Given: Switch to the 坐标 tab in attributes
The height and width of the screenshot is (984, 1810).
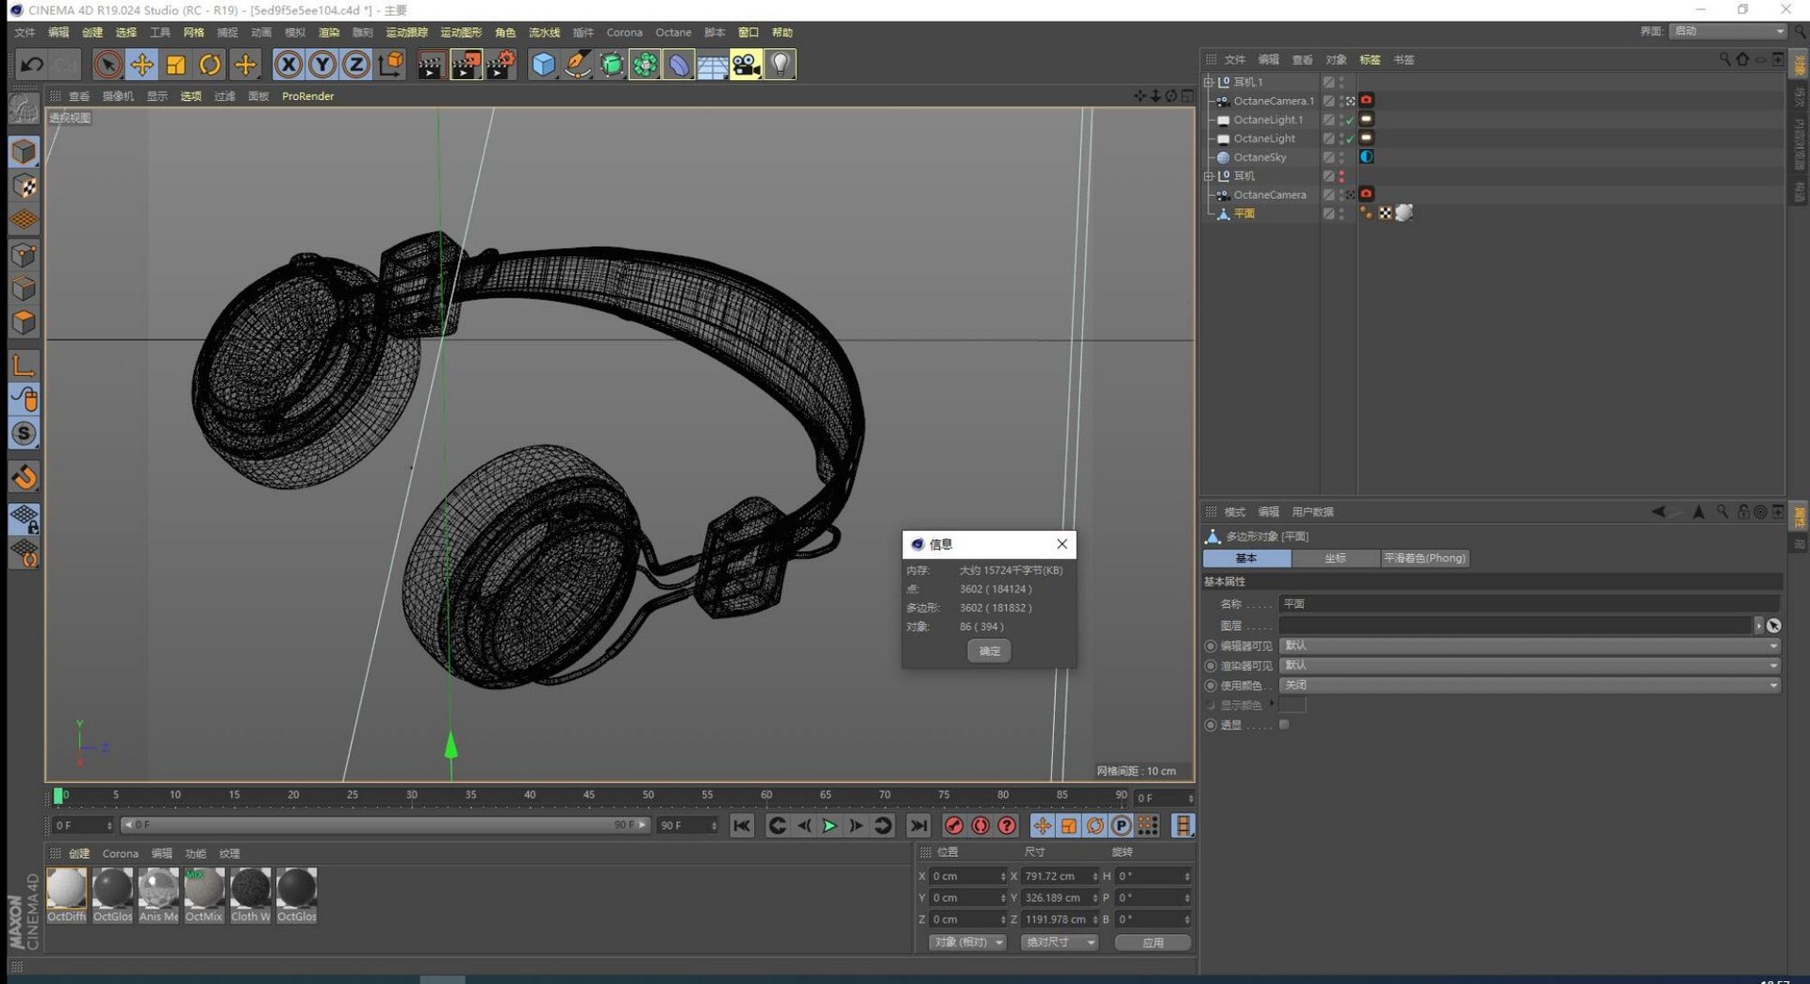Looking at the screenshot, I should click(x=1335, y=558).
